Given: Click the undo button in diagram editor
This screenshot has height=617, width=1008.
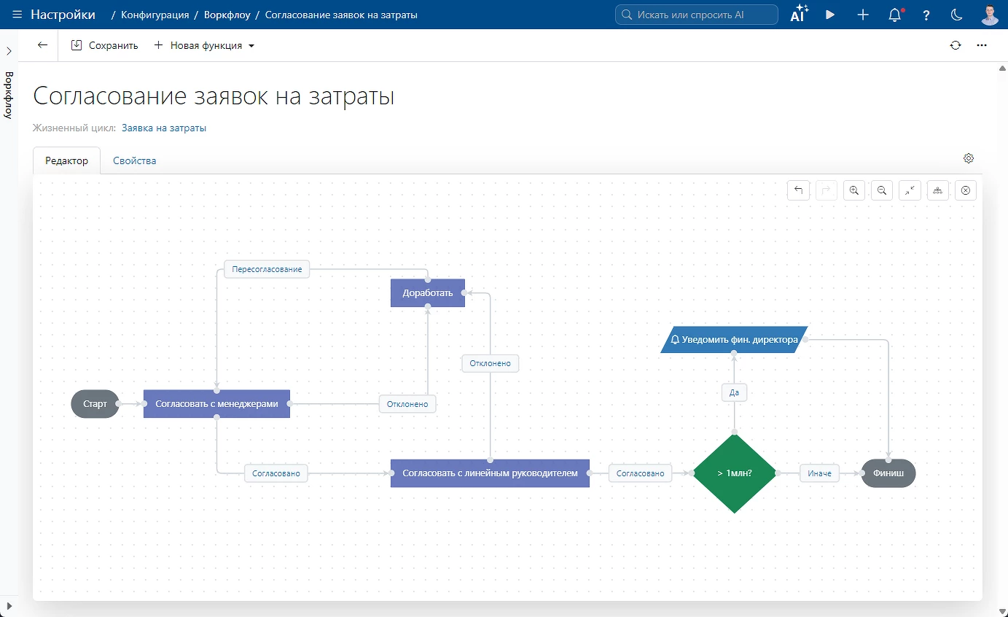Looking at the screenshot, I should [x=798, y=190].
